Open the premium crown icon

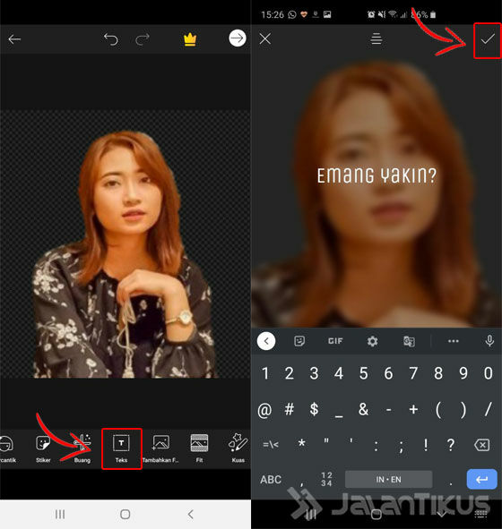pyautogui.click(x=190, y=39)
